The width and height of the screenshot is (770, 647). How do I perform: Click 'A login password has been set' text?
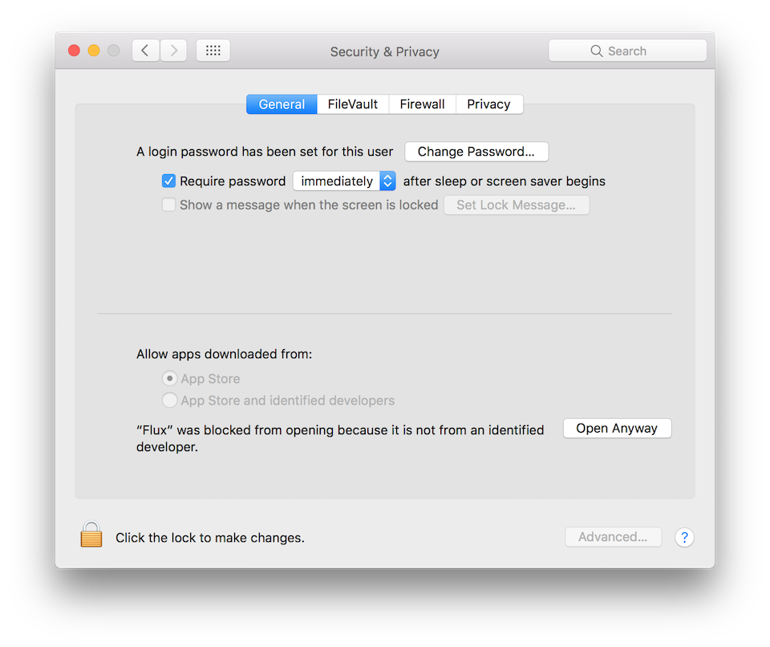265,152
